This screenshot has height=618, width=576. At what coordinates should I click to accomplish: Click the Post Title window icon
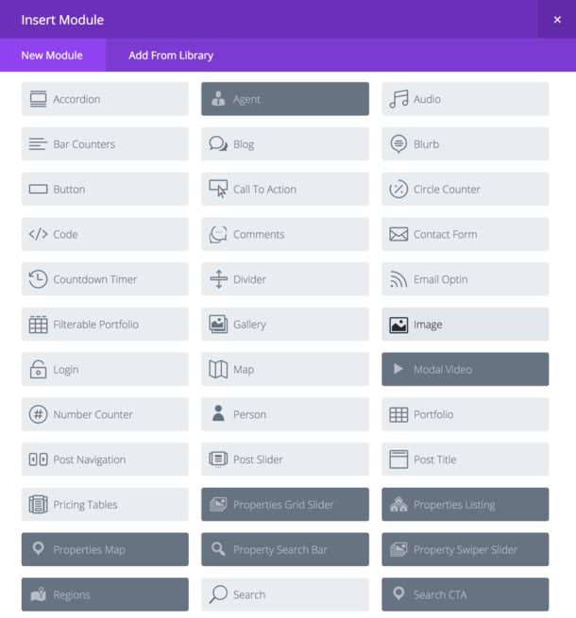[x=398, y=459]
